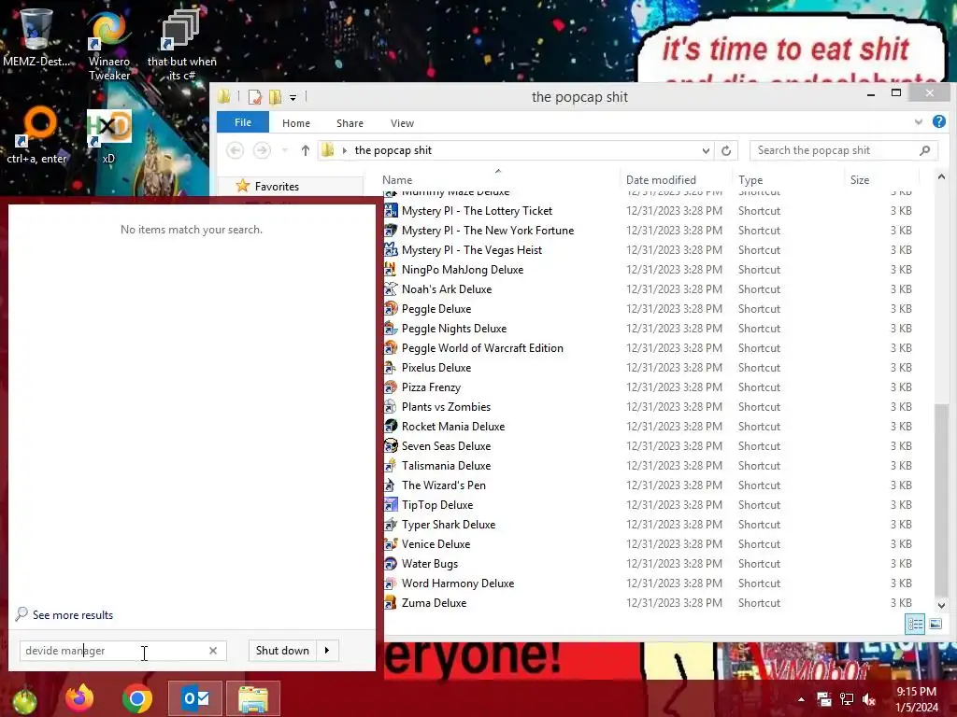This screenshot has height=717, width=957.
Task: Click the Explorer Help question icon
Action: coord(938,122)
